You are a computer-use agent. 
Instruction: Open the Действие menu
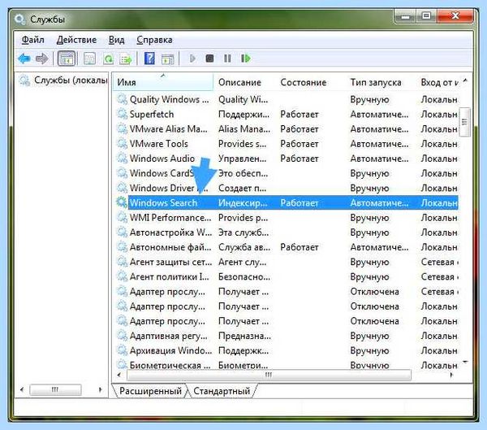(x=76, y=40)
